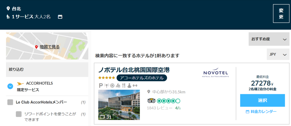Click the five gold stars hotel rating

pos(107,78)
